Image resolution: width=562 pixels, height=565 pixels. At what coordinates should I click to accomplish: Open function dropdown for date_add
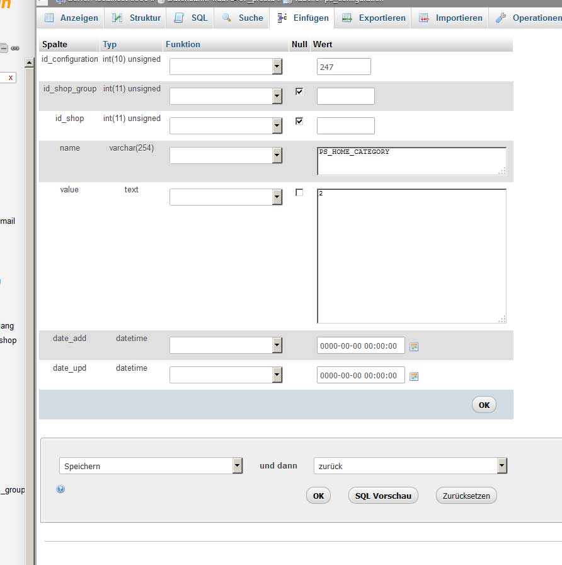click(x=226, y=345)
